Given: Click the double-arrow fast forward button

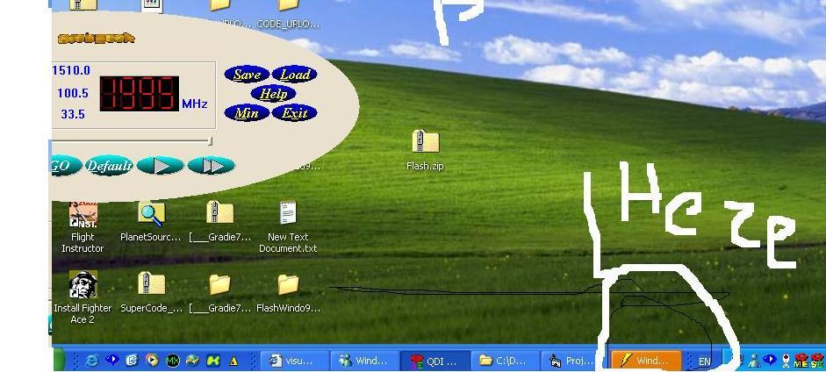Looking at the screenshot, I should [x=212, y=166].
